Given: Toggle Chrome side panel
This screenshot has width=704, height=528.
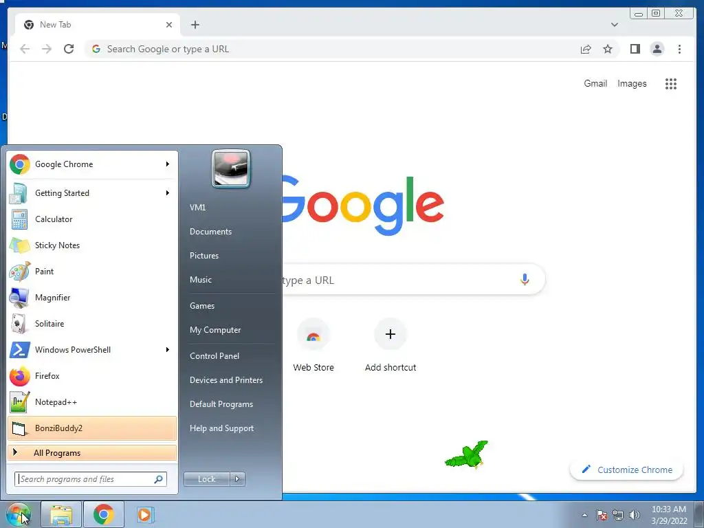Looking at the screenshot, I should [x=635, y=49].
